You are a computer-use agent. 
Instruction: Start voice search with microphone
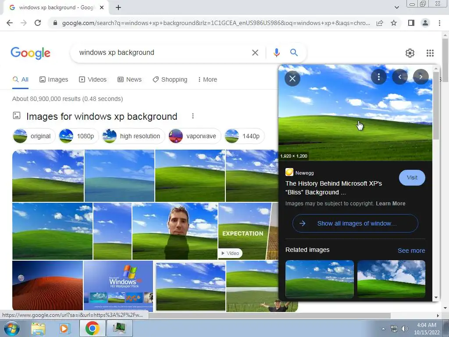pos(276,53)
